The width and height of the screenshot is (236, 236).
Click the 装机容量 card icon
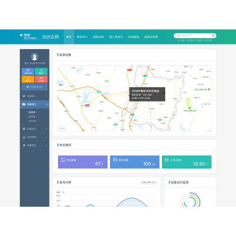(115, 160)
